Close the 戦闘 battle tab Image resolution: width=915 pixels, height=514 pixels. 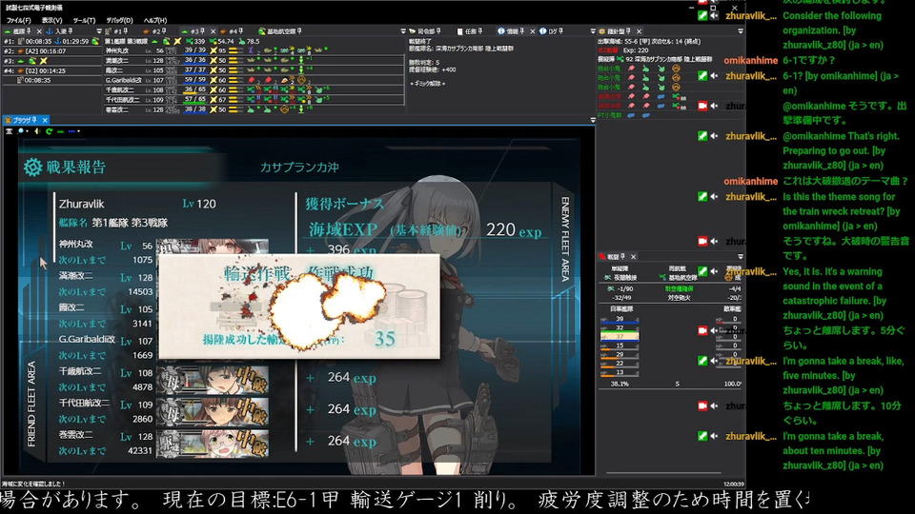tap(633, 257)
